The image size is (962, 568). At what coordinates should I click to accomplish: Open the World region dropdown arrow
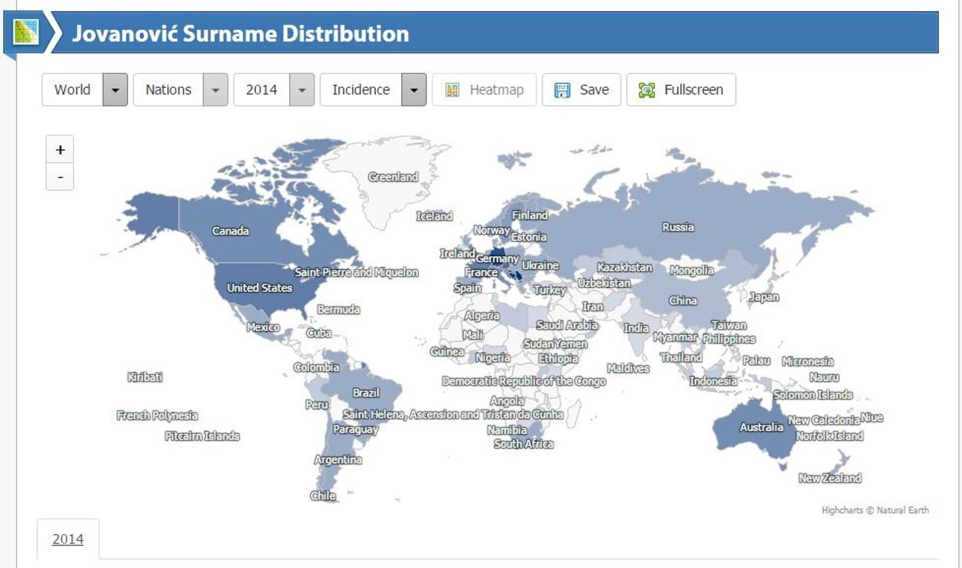tap(115, 89)
